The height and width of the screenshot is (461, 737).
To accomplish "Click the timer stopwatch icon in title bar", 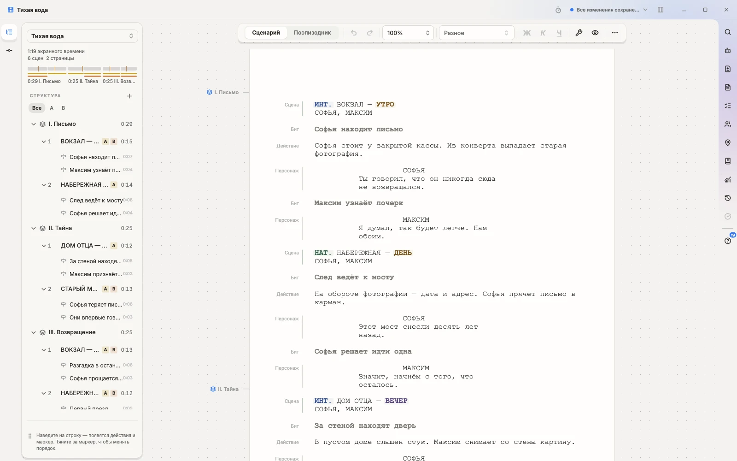I will 558,10.
